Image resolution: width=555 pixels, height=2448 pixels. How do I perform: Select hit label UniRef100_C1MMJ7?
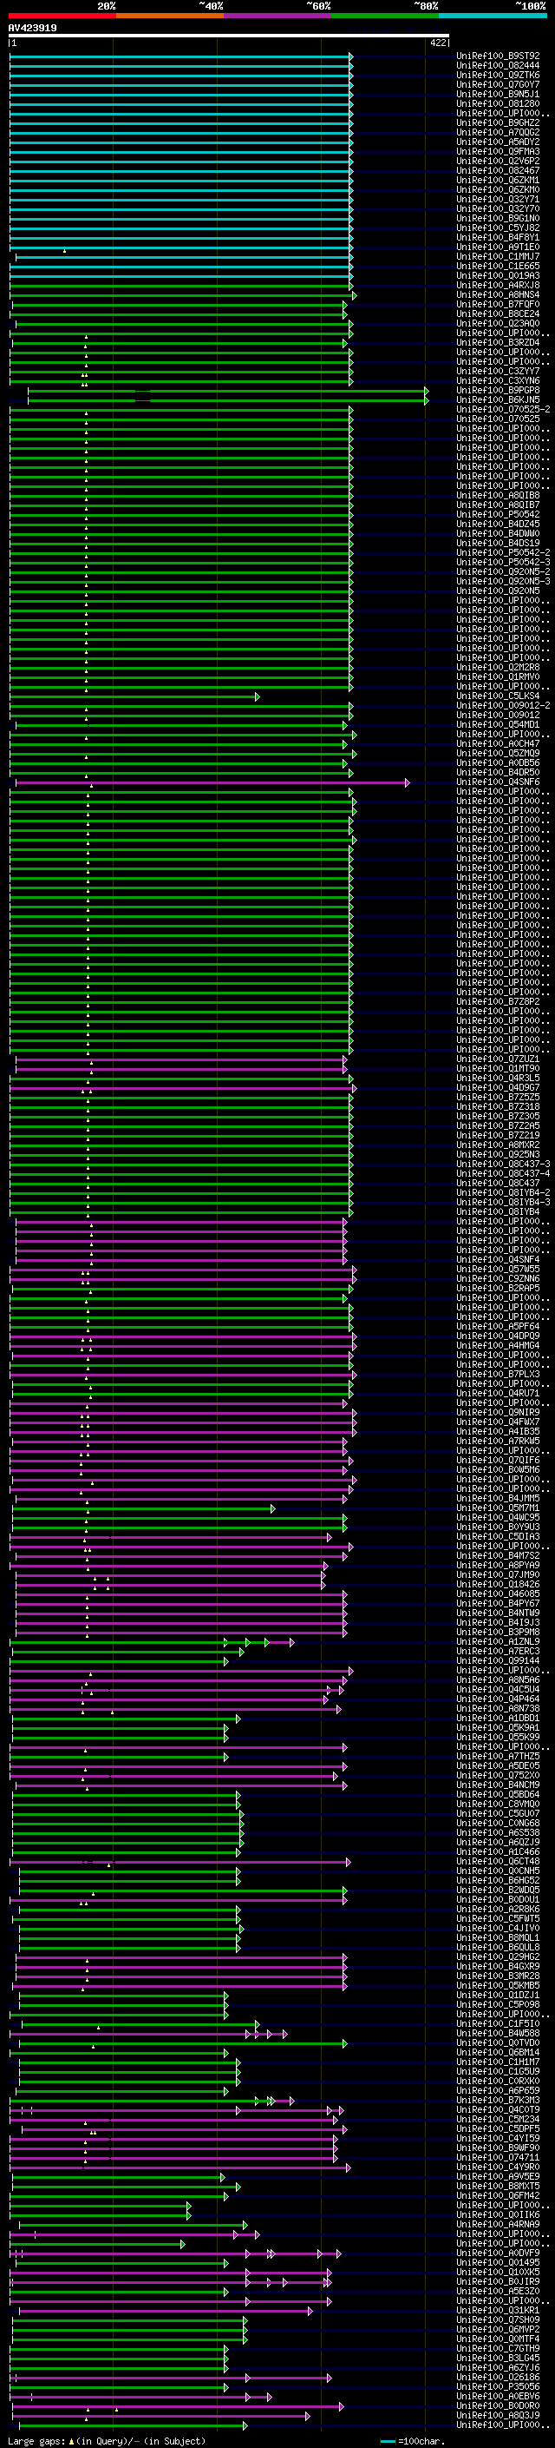(498, 256)
